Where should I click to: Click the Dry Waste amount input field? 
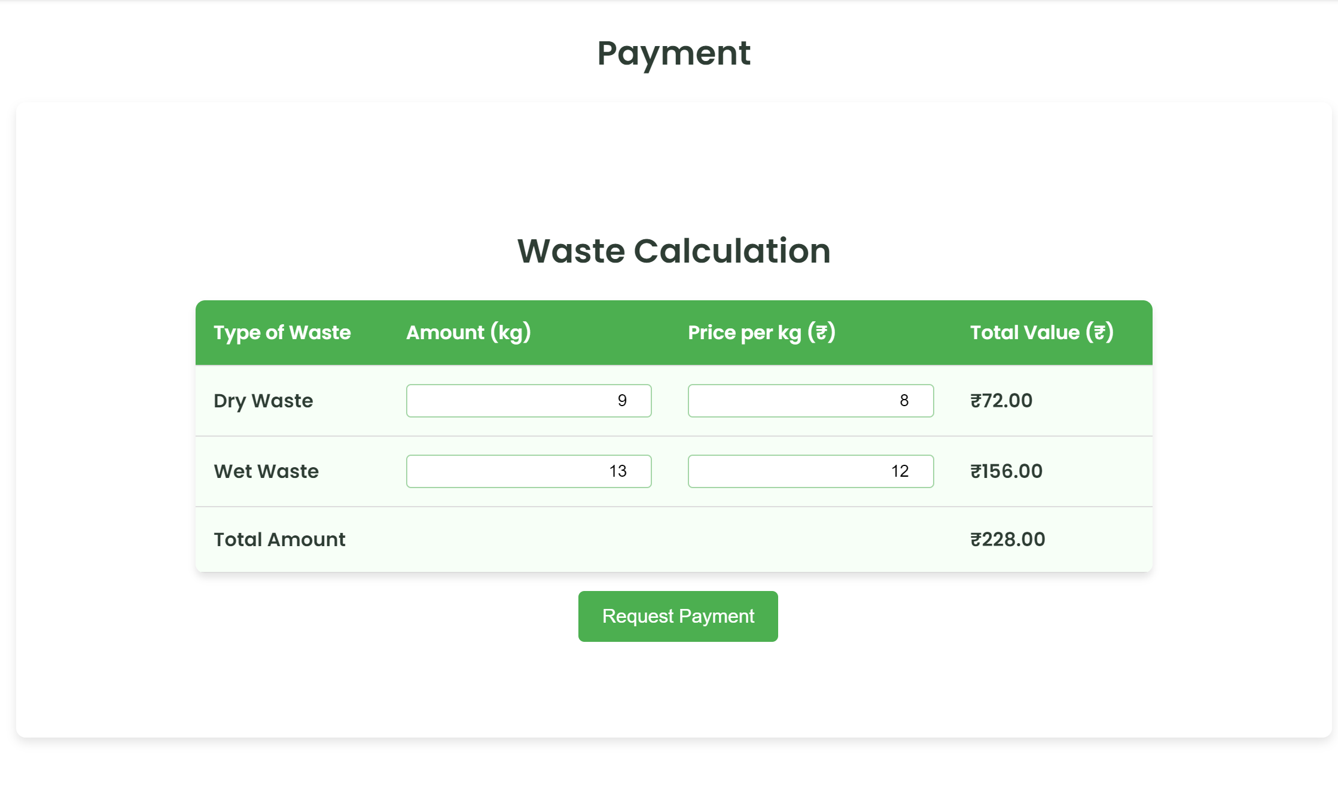528,401
